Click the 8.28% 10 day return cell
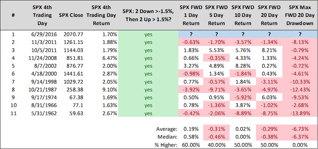 (x=243, y=66)
